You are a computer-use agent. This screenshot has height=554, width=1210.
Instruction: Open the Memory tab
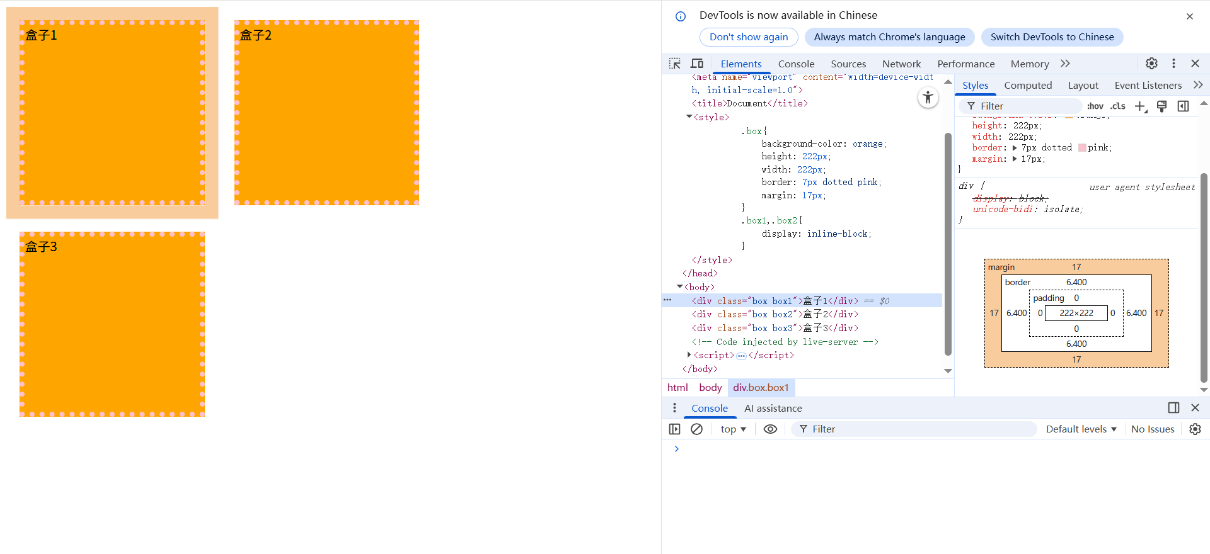(1030, 64)
